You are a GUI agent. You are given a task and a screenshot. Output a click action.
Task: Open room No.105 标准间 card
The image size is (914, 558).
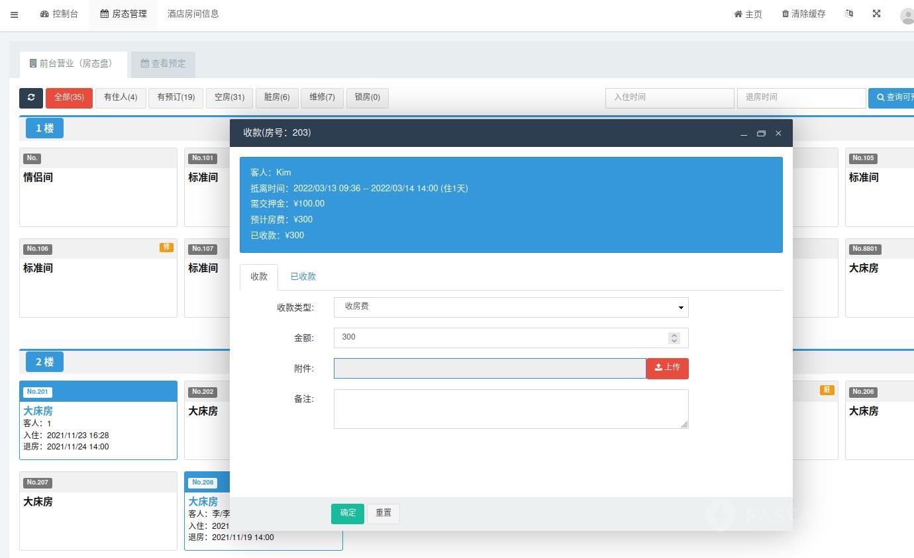(880, 187)
